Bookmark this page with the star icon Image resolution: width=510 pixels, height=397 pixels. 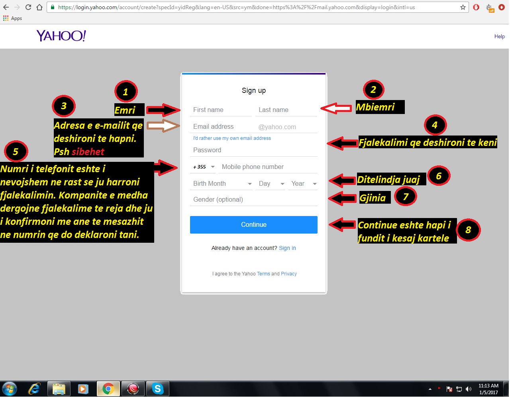(x=463, y=7)
